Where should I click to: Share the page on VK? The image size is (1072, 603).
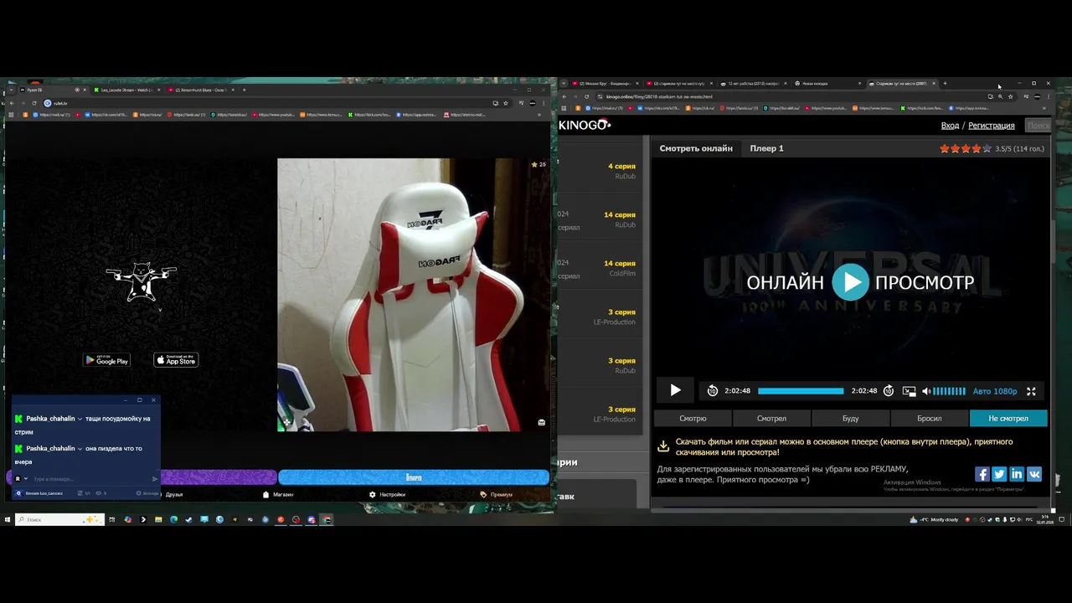coord(1034,474)
